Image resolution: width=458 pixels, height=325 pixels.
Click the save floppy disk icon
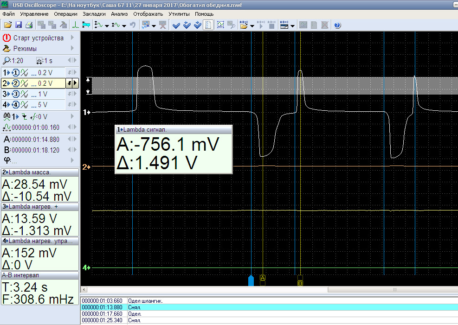(x=19, y=25)
